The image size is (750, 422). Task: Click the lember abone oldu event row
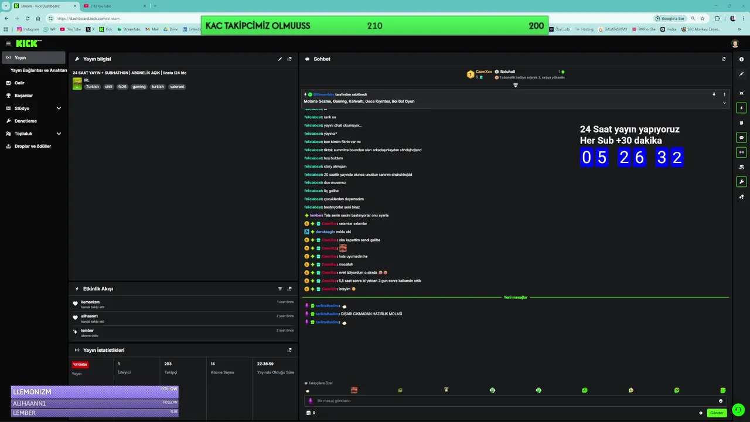(184, 333)
